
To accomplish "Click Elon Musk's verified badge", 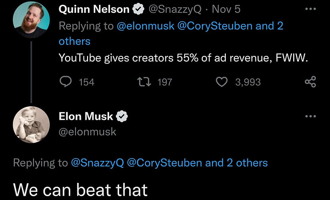I will [122, 116].
